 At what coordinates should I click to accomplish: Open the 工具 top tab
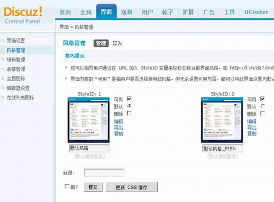[229, 12]
